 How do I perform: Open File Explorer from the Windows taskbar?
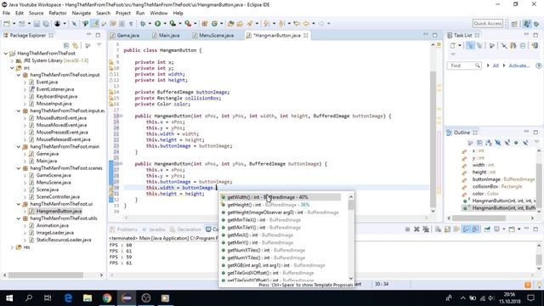click(x=88, y=298)
